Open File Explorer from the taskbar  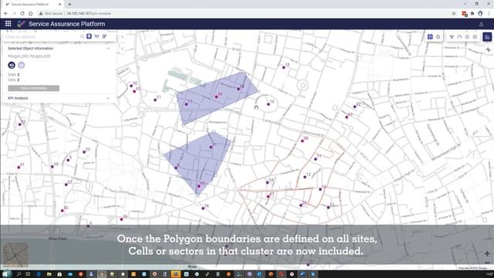click(49, 274)
